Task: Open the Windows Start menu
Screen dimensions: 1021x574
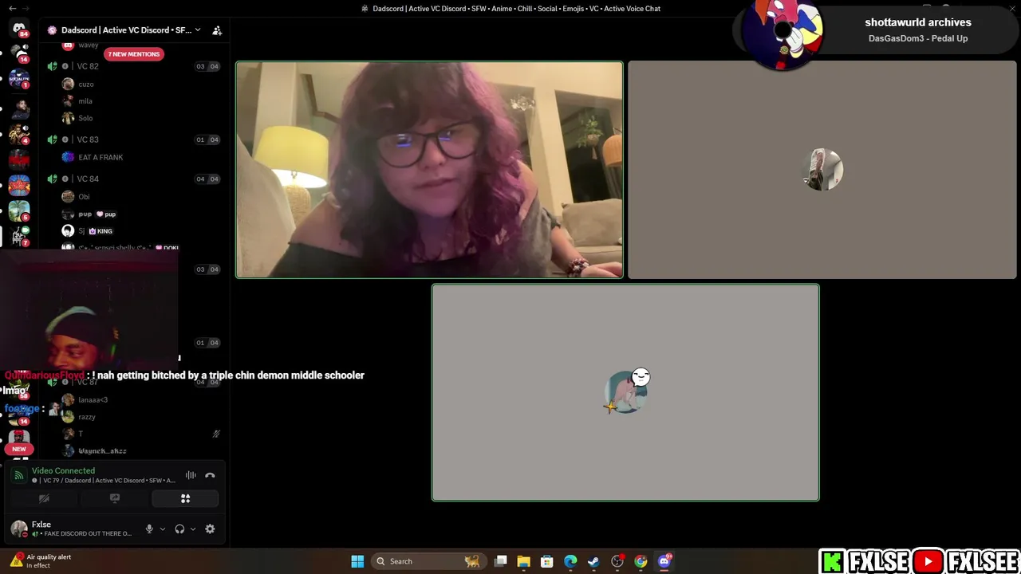Action: (357, 561)
